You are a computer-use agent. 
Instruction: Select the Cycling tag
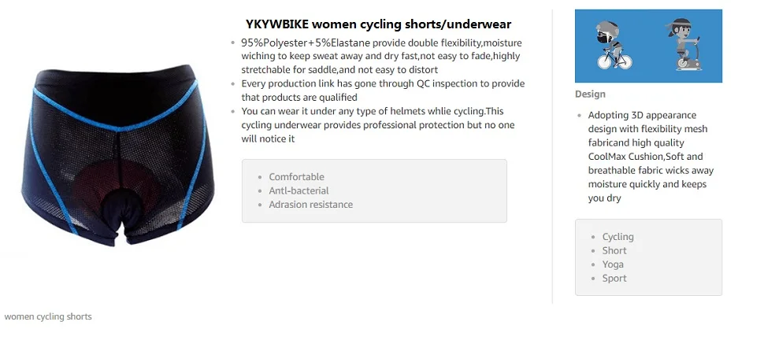click(x=618, y=237)
